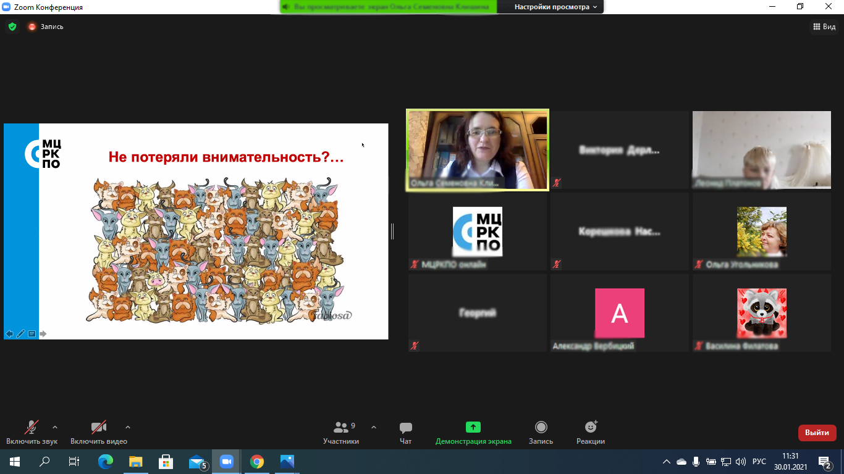Open Microsoft Store from taskbar
Screen dimensions: 844x474
click(166, 461)
